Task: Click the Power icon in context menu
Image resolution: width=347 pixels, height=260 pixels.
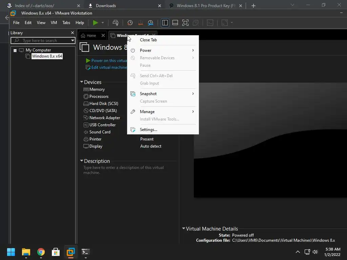Action: pyautogui.click(x=133, y=50)
